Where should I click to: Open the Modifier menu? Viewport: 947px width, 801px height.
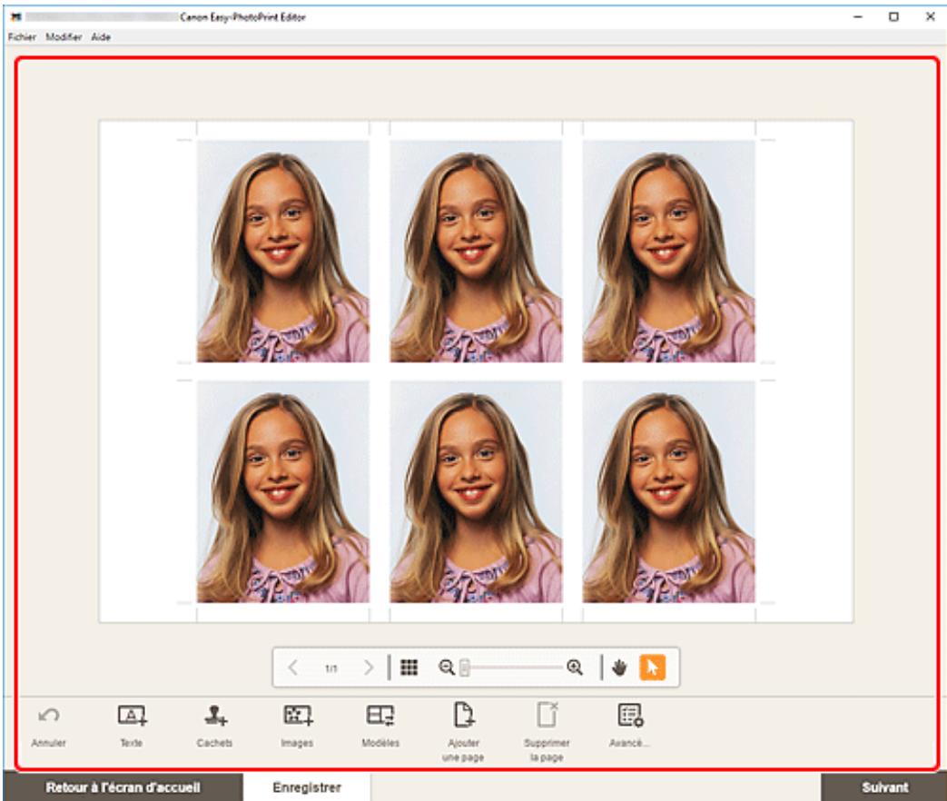[64, 37]
